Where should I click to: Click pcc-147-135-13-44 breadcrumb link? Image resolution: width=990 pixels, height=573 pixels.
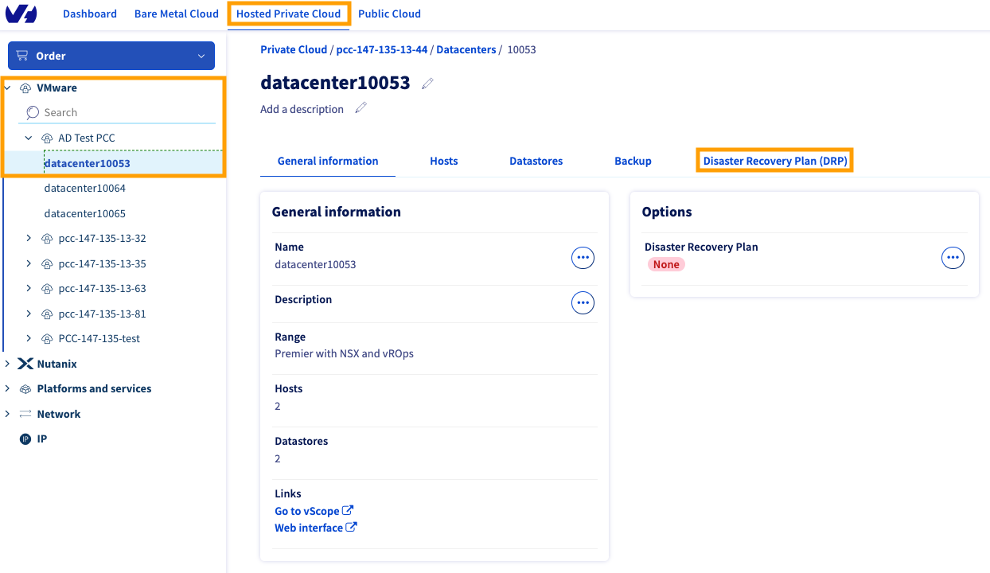pyautogui.click(x=382, y=49)
